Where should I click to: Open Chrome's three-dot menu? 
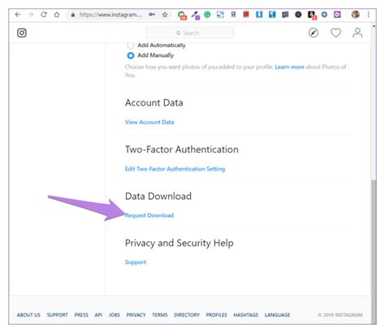(368, 15)
